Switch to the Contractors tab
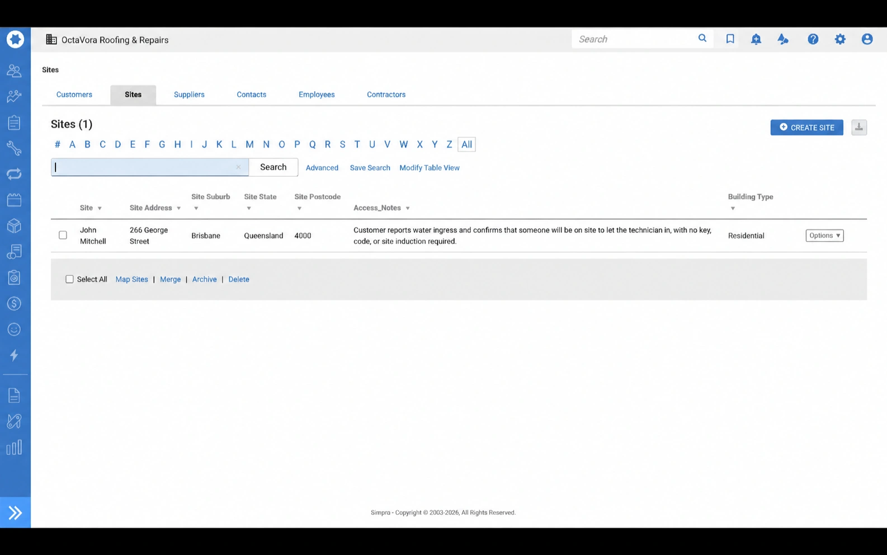Image resolution: width=887 pixels, height=555 pixels. 386,95
